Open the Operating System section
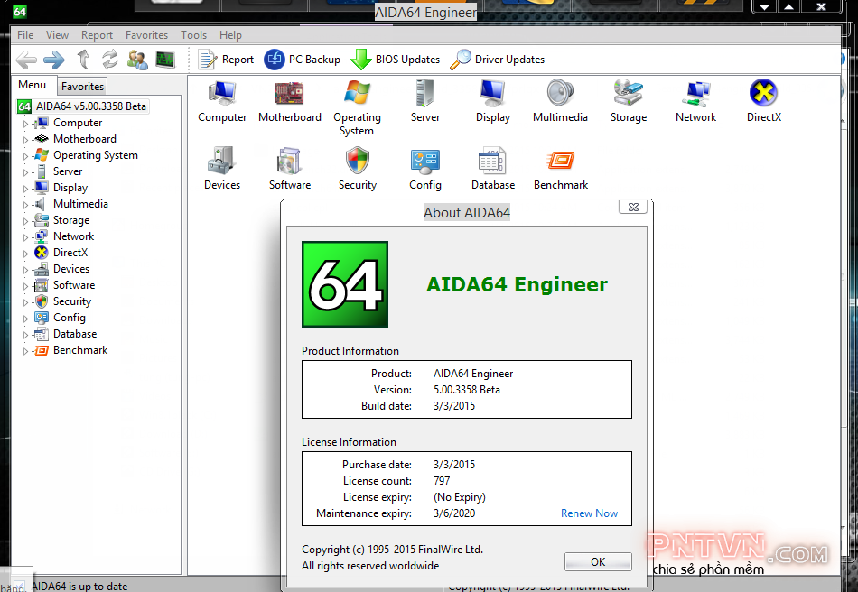Viewport: 858px width, 592px height. 357,101
